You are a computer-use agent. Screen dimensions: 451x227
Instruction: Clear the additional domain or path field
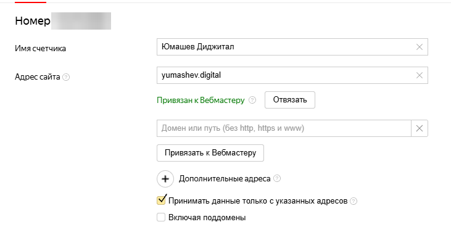coord(420,128)
